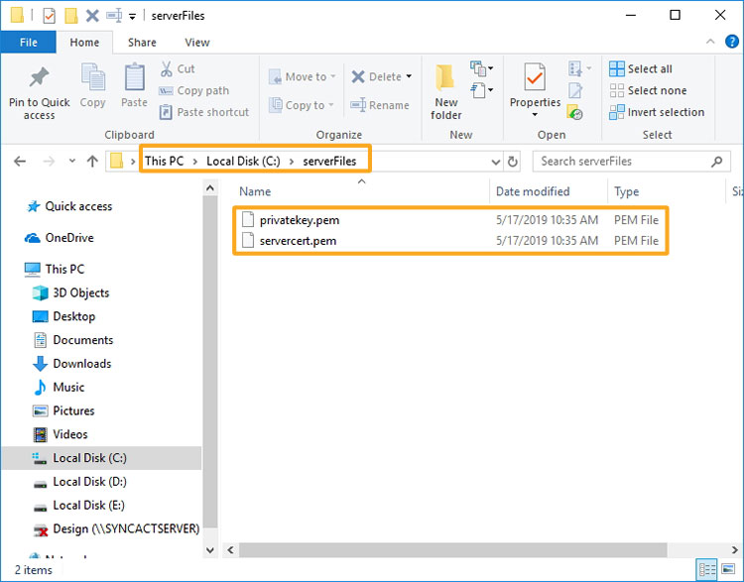Expand the Move to dropdown

point(333,77)
